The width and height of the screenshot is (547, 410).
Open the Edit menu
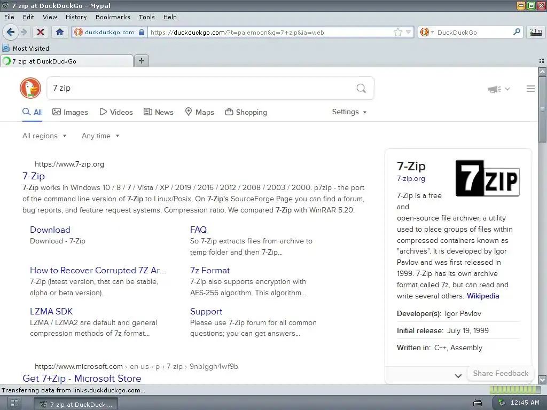point(28,17)
